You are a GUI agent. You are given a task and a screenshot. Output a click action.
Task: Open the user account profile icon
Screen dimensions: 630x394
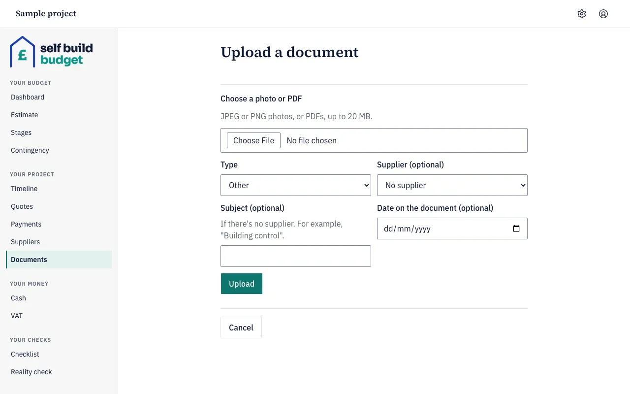(x=603, y=14)
